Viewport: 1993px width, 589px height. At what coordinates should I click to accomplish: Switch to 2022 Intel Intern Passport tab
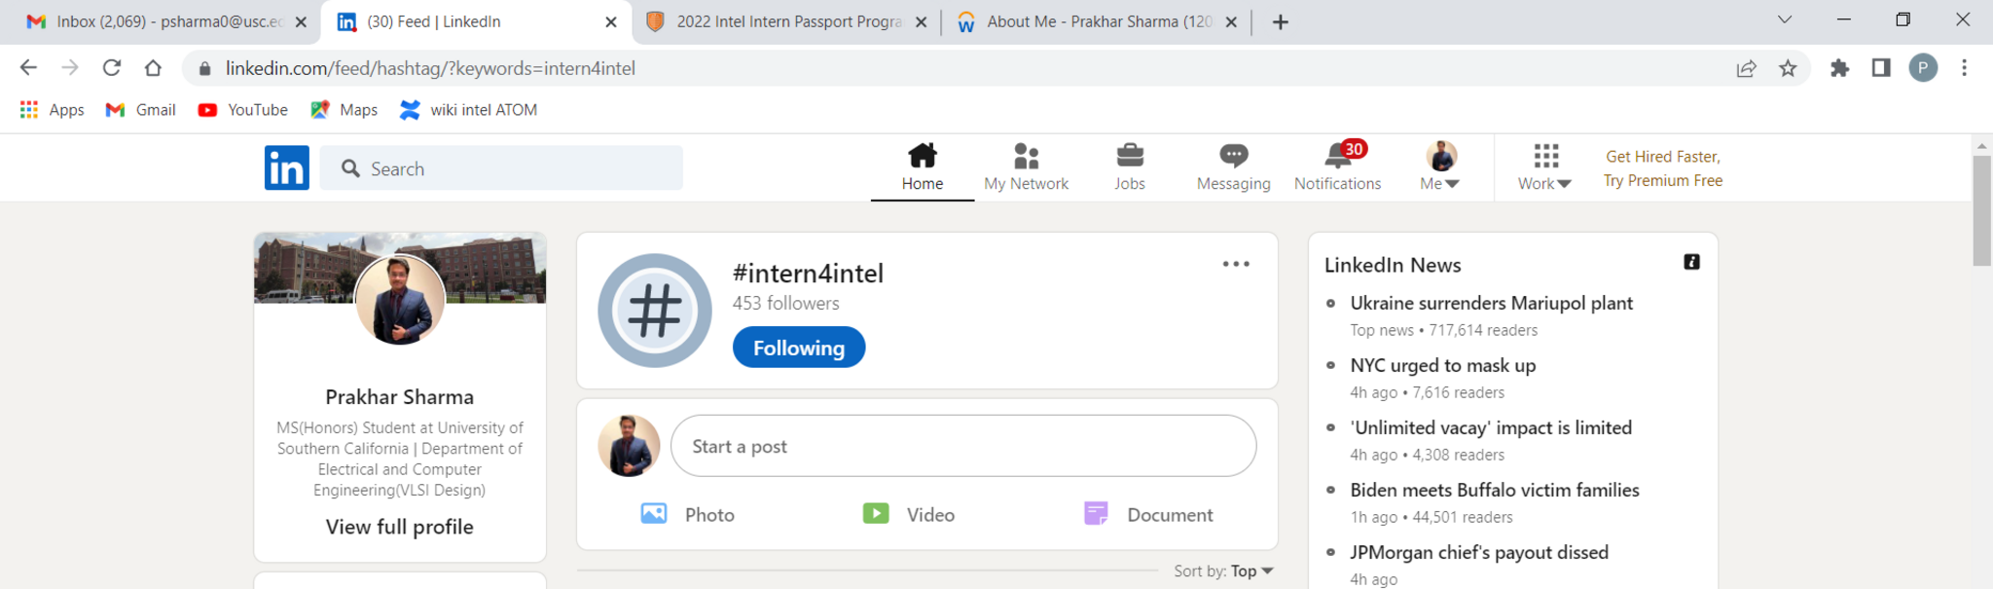(786, 21)
